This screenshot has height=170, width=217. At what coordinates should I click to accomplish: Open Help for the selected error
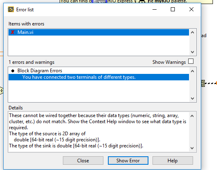point(172,160)
